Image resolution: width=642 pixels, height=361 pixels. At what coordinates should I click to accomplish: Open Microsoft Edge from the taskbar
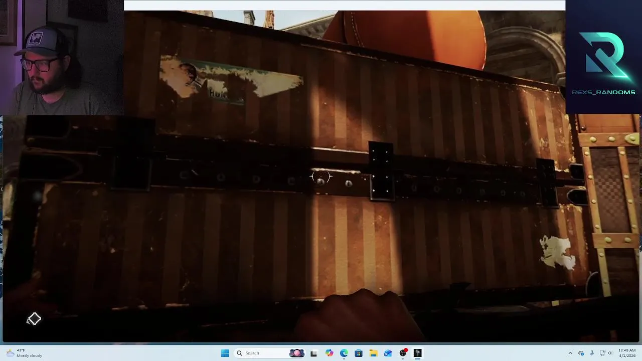point(344,353)
